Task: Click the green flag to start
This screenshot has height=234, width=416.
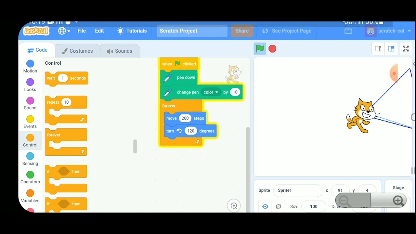Action: pyautogui.click(x=260, y=49)
